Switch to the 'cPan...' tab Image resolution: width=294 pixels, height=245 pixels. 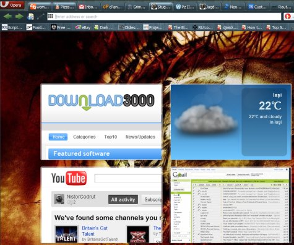click(x=113, y=7)
